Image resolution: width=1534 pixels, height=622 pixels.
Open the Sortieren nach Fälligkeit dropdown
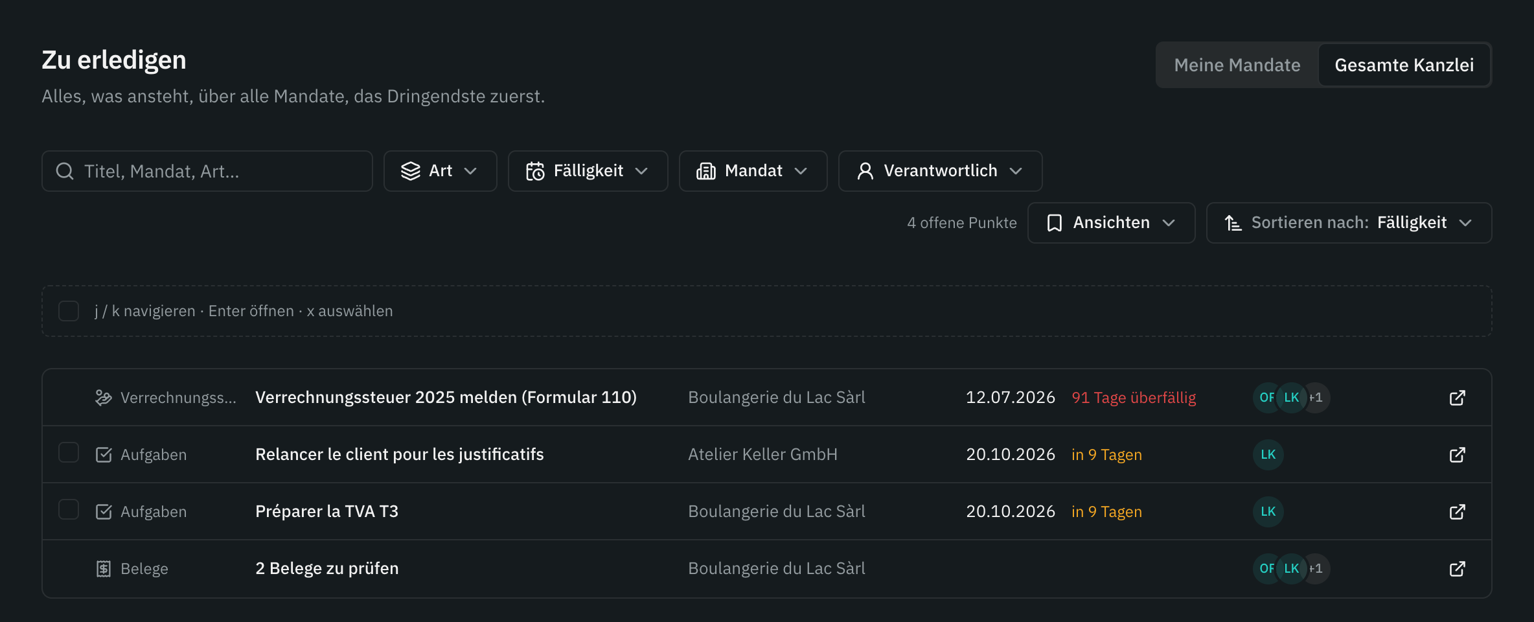1349,223
